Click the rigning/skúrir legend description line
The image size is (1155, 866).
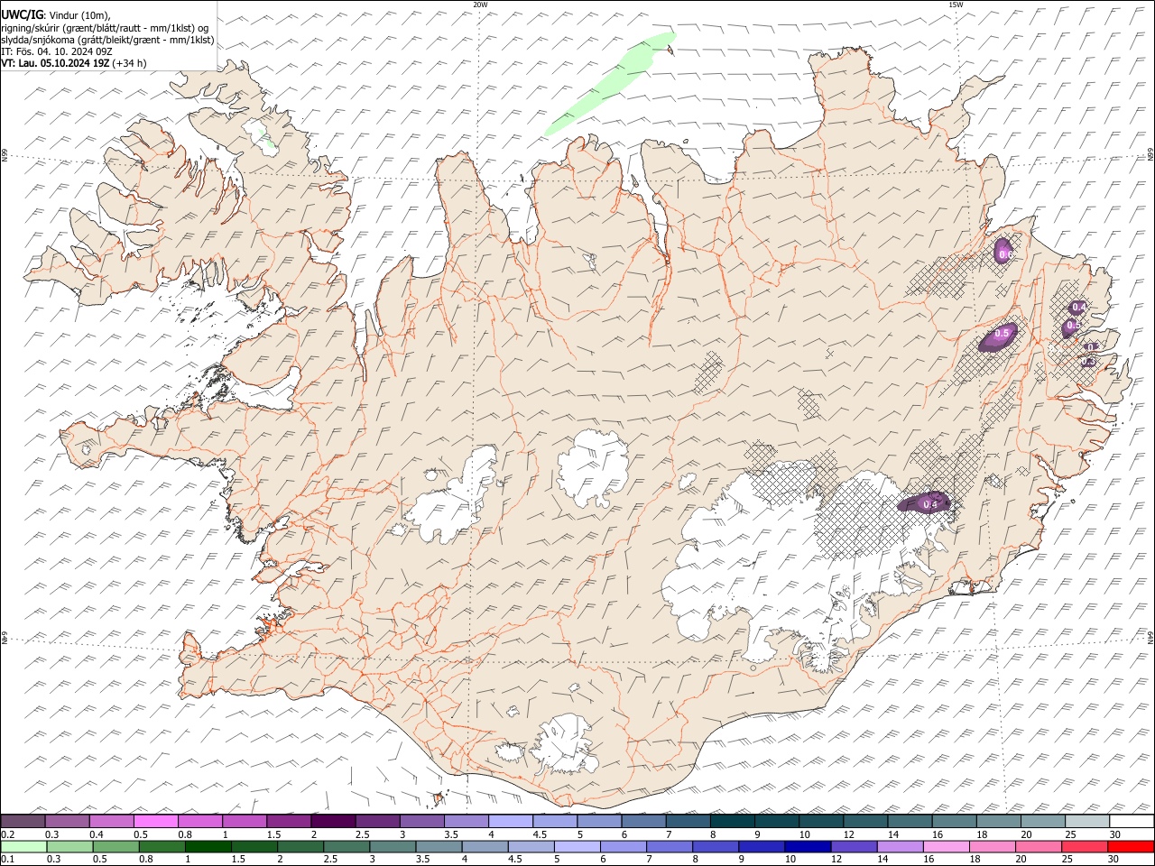click(105, 28)
